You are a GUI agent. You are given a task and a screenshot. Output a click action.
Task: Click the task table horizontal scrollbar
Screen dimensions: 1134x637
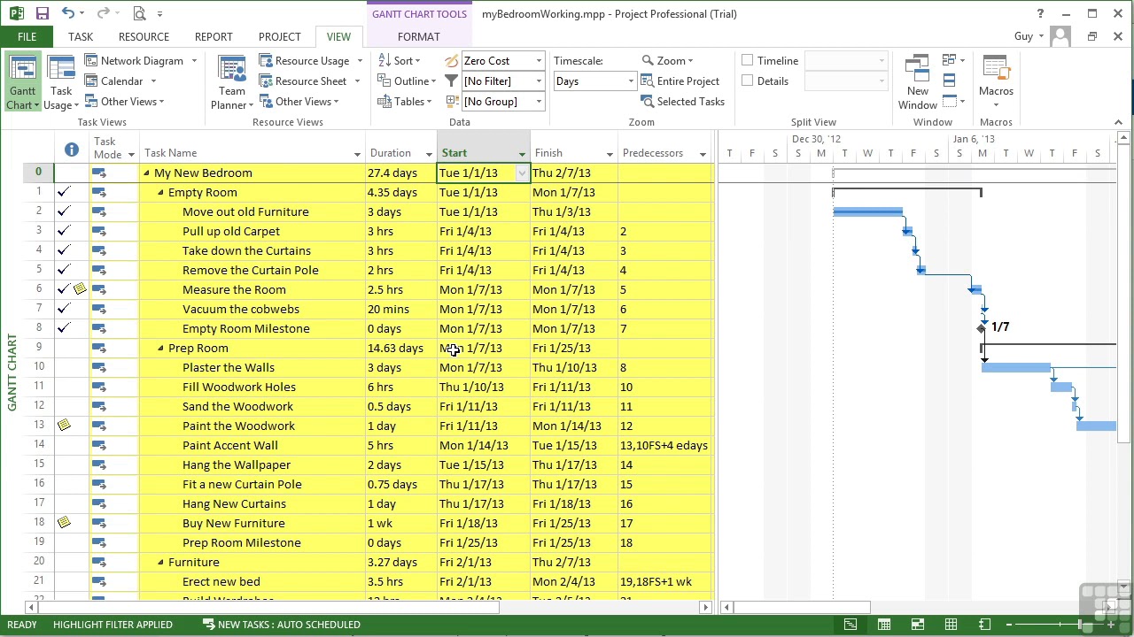(x=269, y=607)
